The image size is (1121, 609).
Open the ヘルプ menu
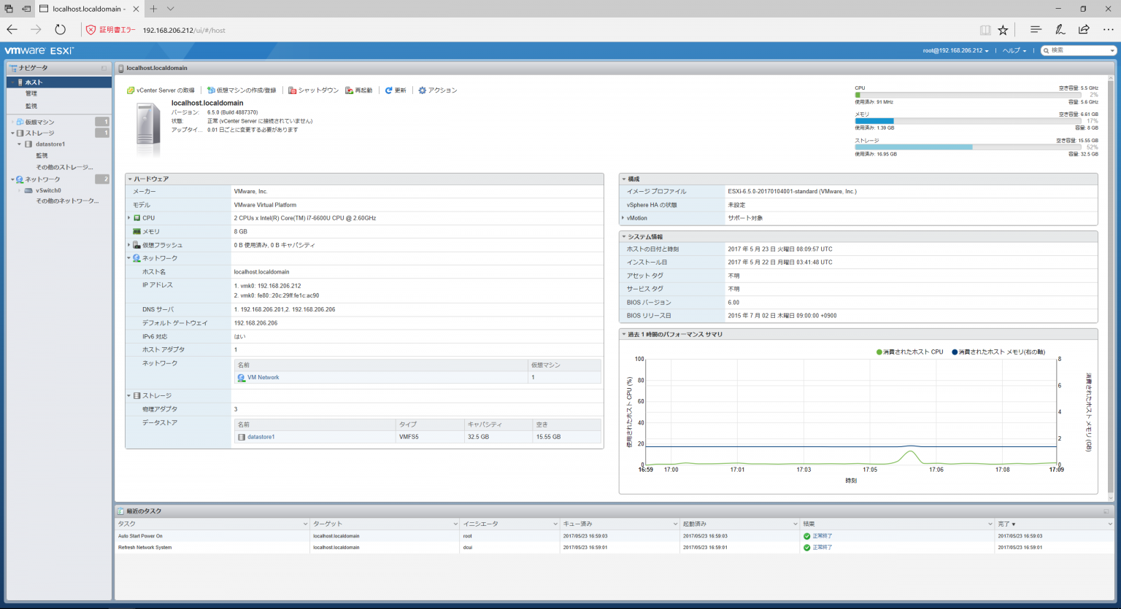coord(1012,51)
